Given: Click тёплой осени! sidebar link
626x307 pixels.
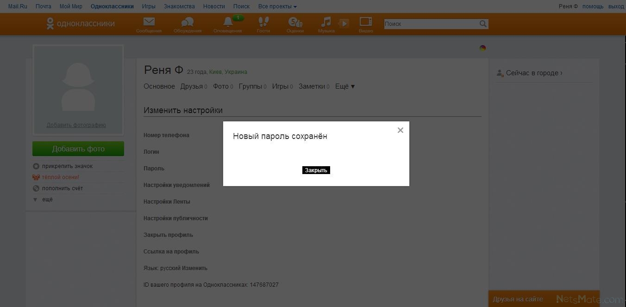Looking at the screenshot, I should click(x=60, y=177).
